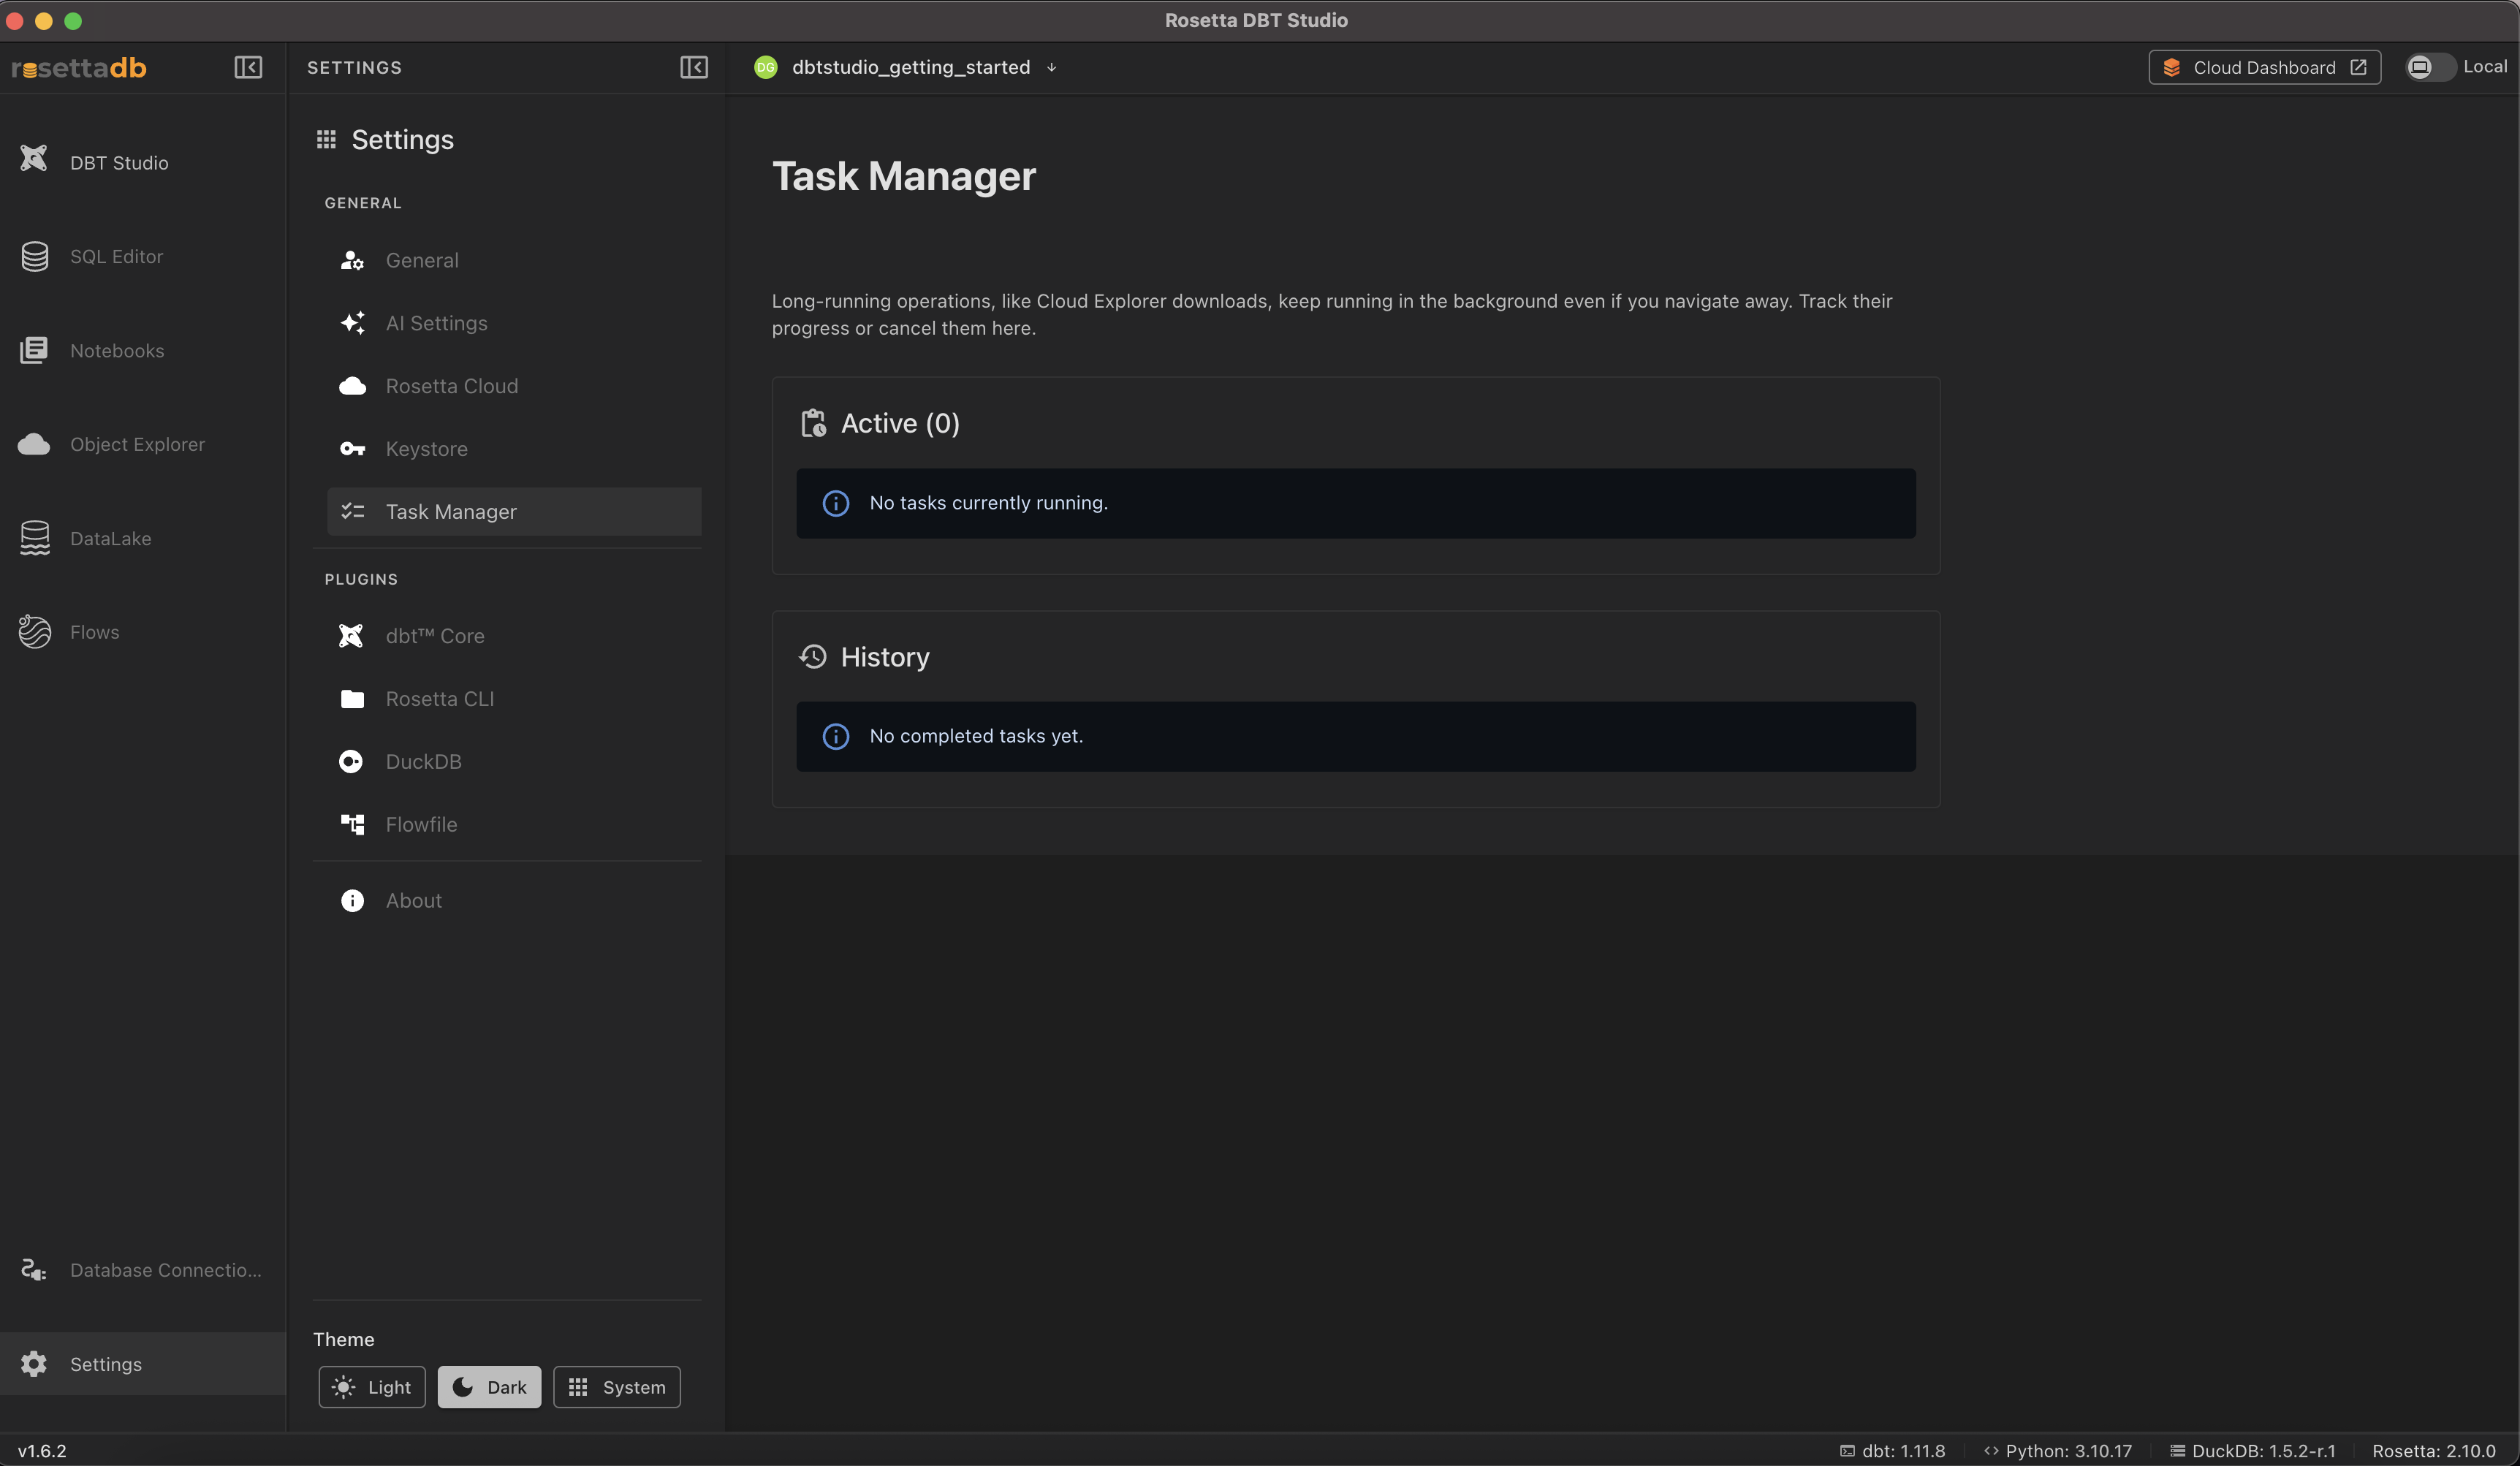Switch theme to System
The height and width of the screenshot is (1466, 2520).
[x=617, y=1387]
